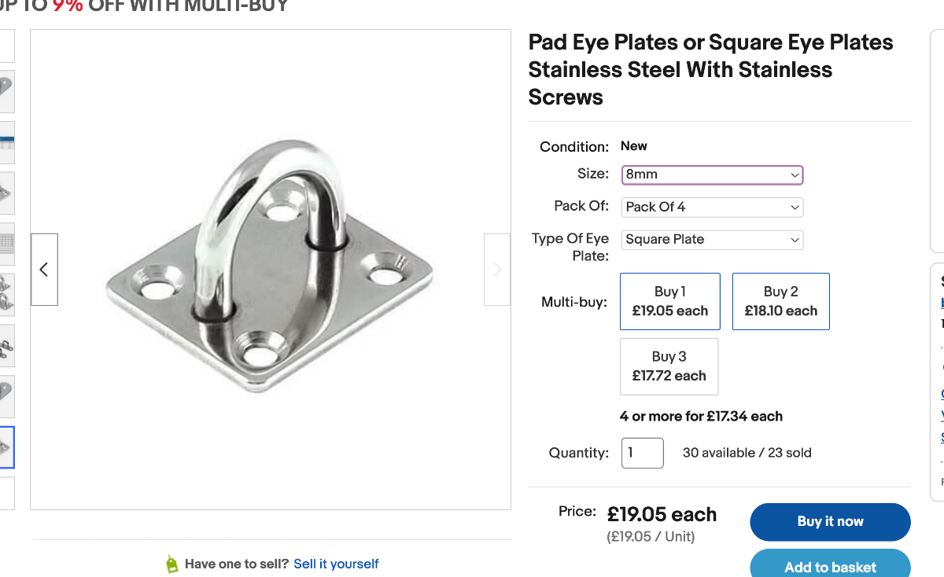Select Buy 1 at £19.05 each
Image resolution: width=944 pixels, height=577 pixels.
tap(669, 301)
